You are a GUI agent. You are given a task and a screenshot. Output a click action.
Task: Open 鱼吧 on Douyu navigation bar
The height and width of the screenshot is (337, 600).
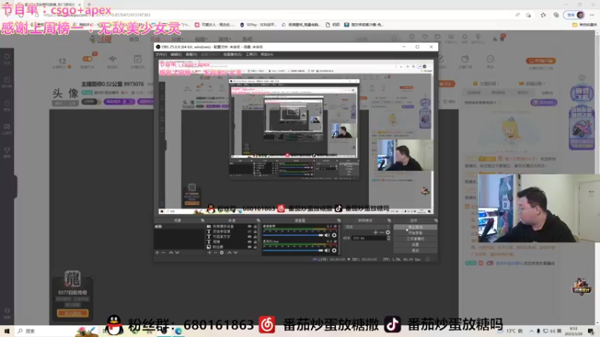tap(247, 40)
